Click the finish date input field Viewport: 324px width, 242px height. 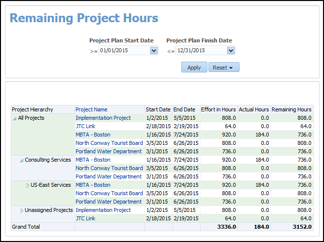[201, 50]
